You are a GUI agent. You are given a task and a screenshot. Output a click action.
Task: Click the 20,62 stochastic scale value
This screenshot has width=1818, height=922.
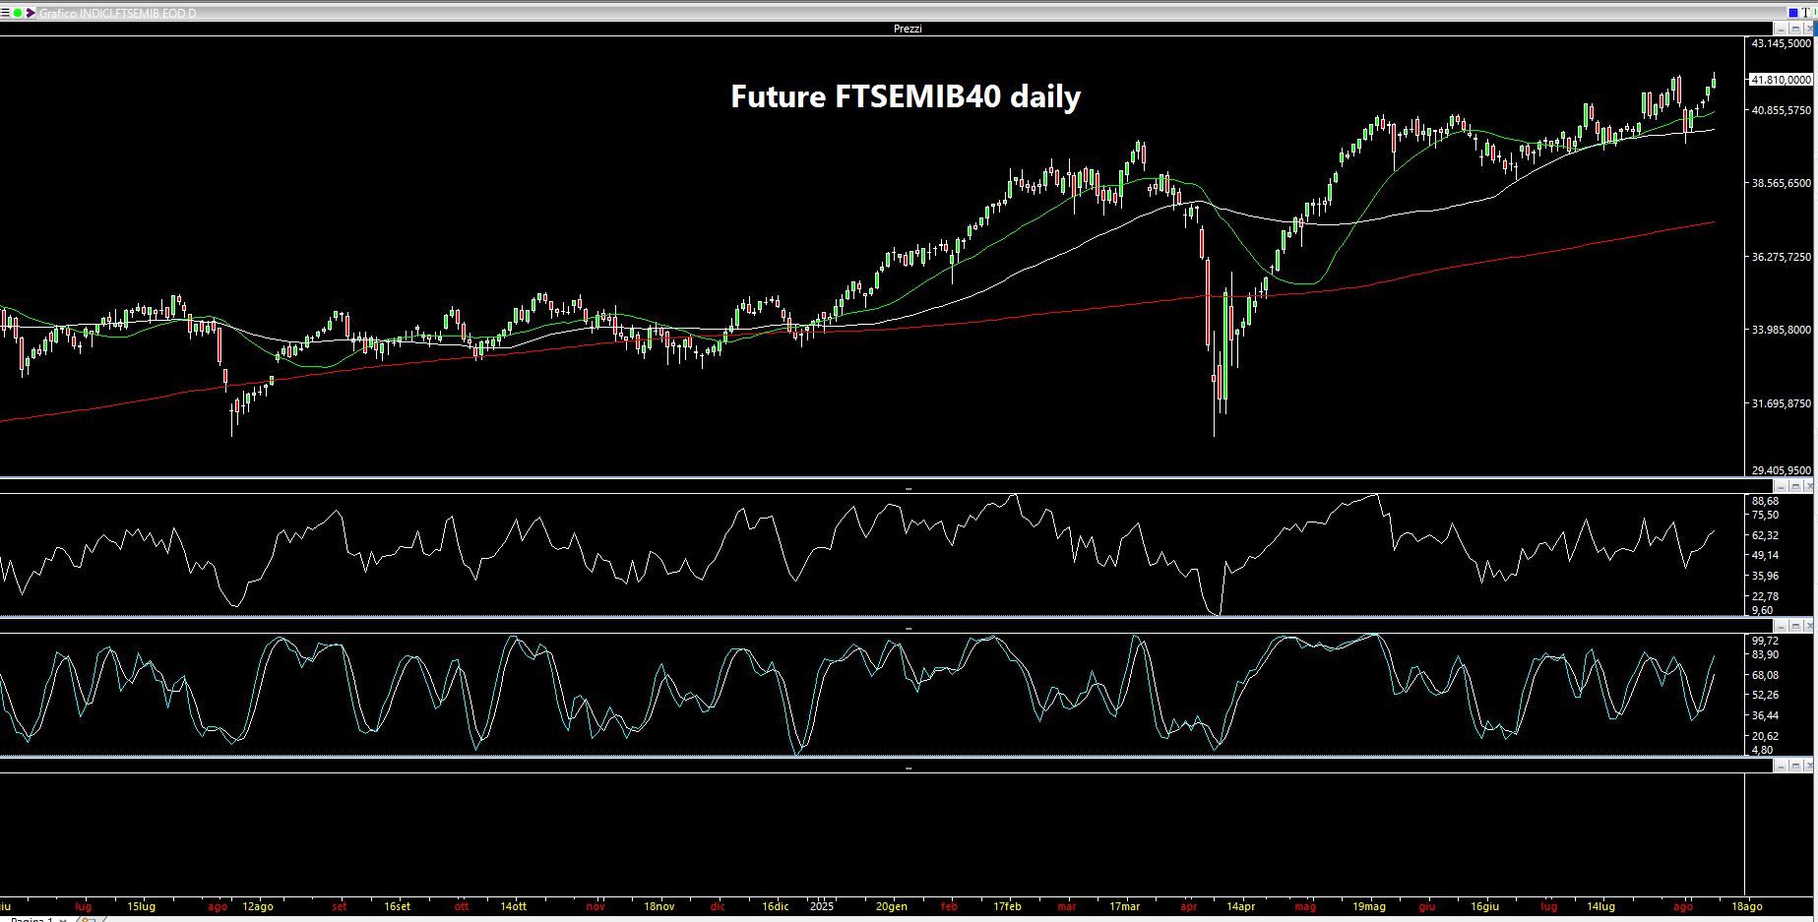point(1765,737)
